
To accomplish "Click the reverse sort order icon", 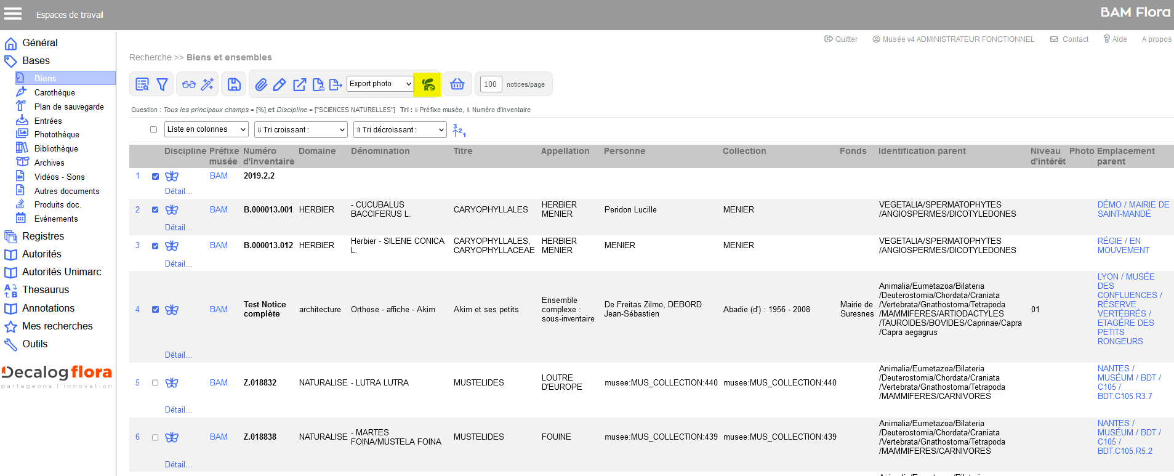I will 459,130.
